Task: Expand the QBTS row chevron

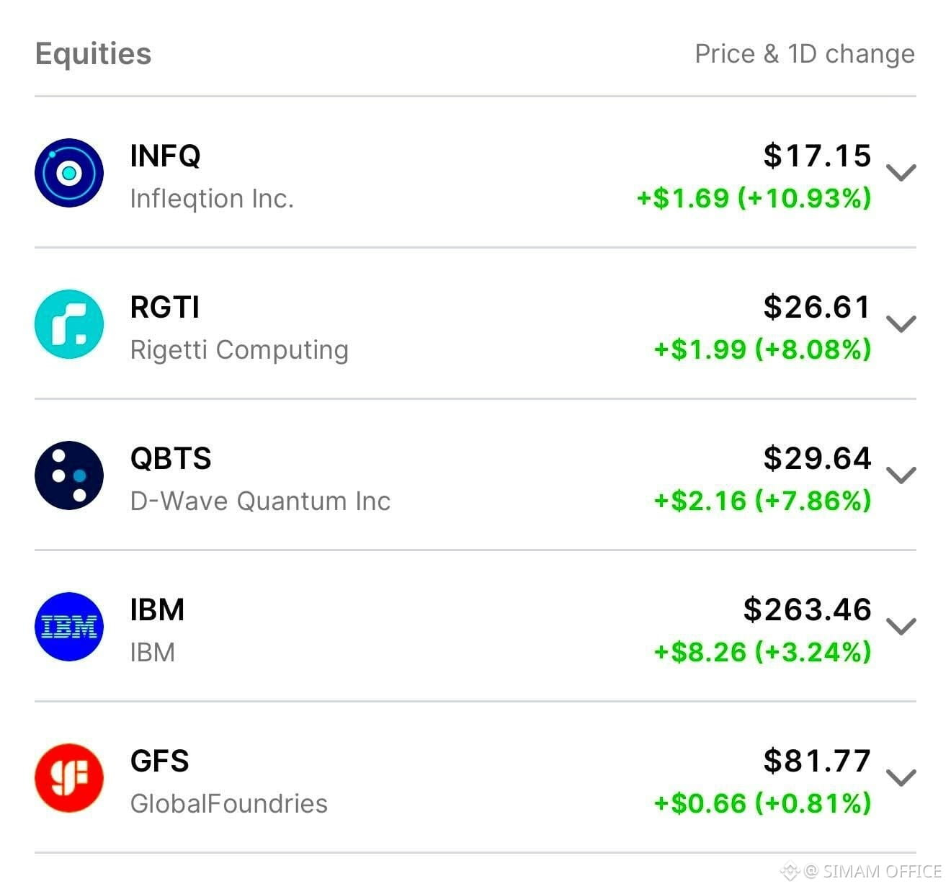Action: point(901,475)
